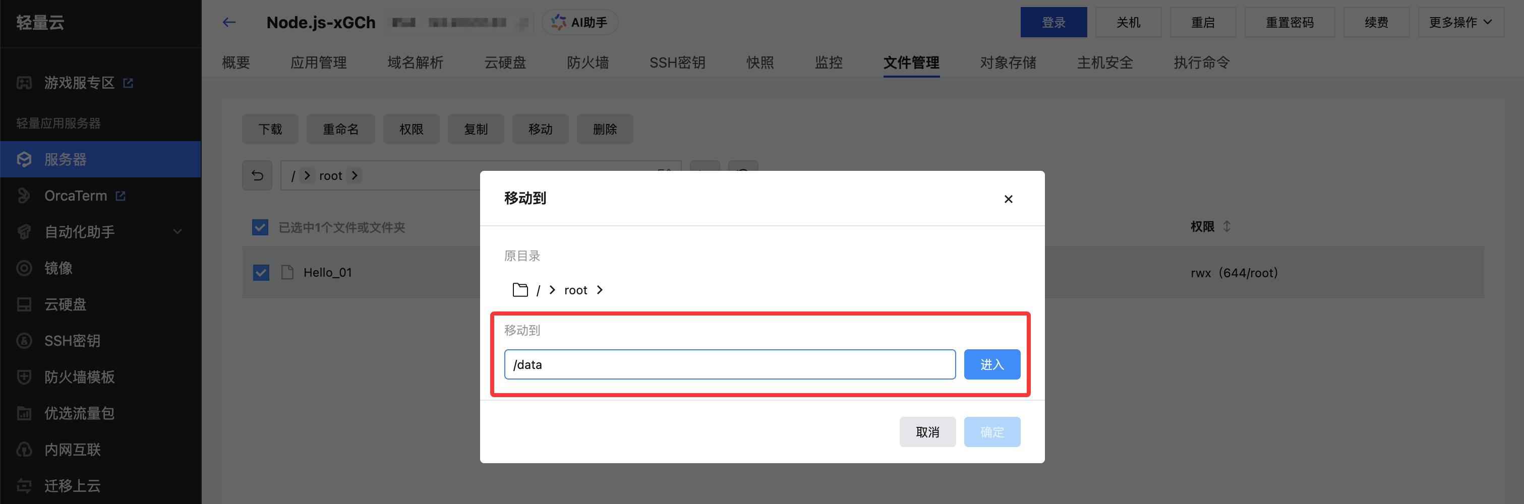The image size is (1524, 504).
Task: Click the /data destination path input
Action: tap(729, 364)
